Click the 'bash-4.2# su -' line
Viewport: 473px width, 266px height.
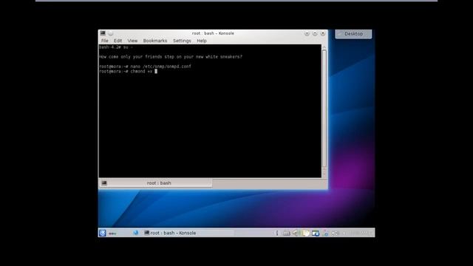coord(116,47)
